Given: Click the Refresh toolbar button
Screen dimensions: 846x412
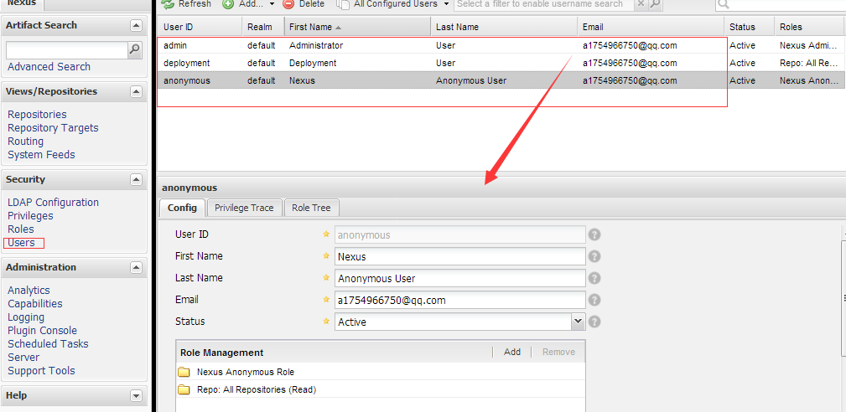Looking at the screenshot, I should tap(187, 4).
